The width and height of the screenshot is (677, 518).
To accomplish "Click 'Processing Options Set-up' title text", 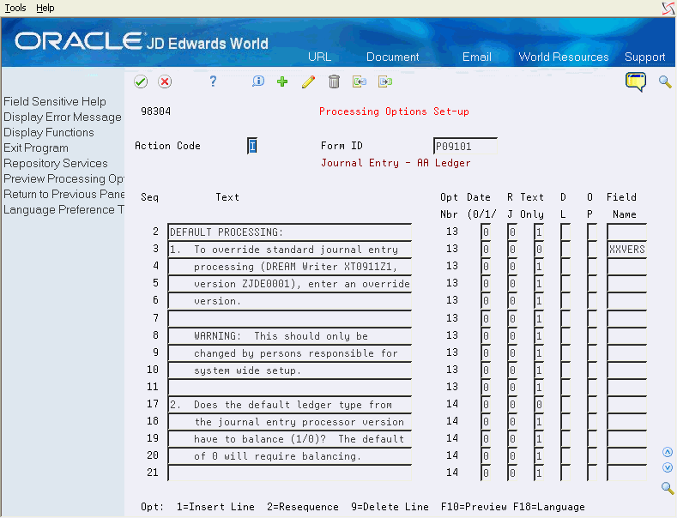I will (394, 111).
